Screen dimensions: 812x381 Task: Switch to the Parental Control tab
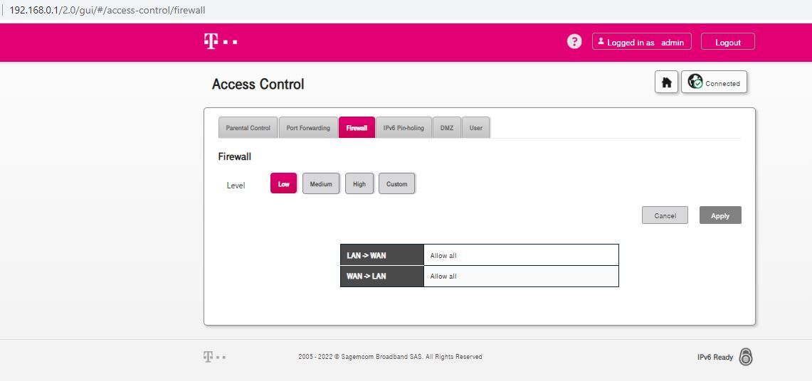[248, 128]
